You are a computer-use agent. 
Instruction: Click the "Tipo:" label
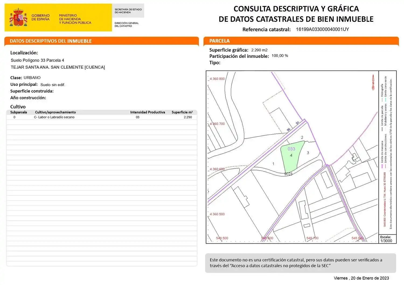215,63
